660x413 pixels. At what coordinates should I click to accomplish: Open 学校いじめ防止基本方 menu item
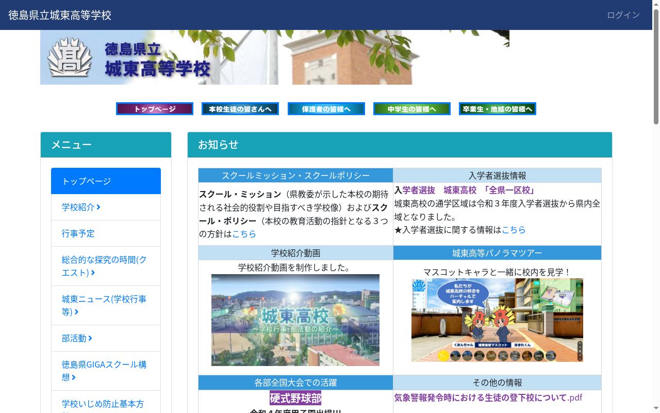pos(106,404)
